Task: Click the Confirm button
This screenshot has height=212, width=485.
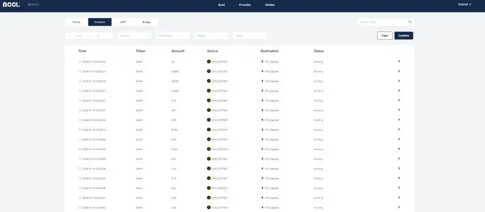Action: click(x=404, y=36)
